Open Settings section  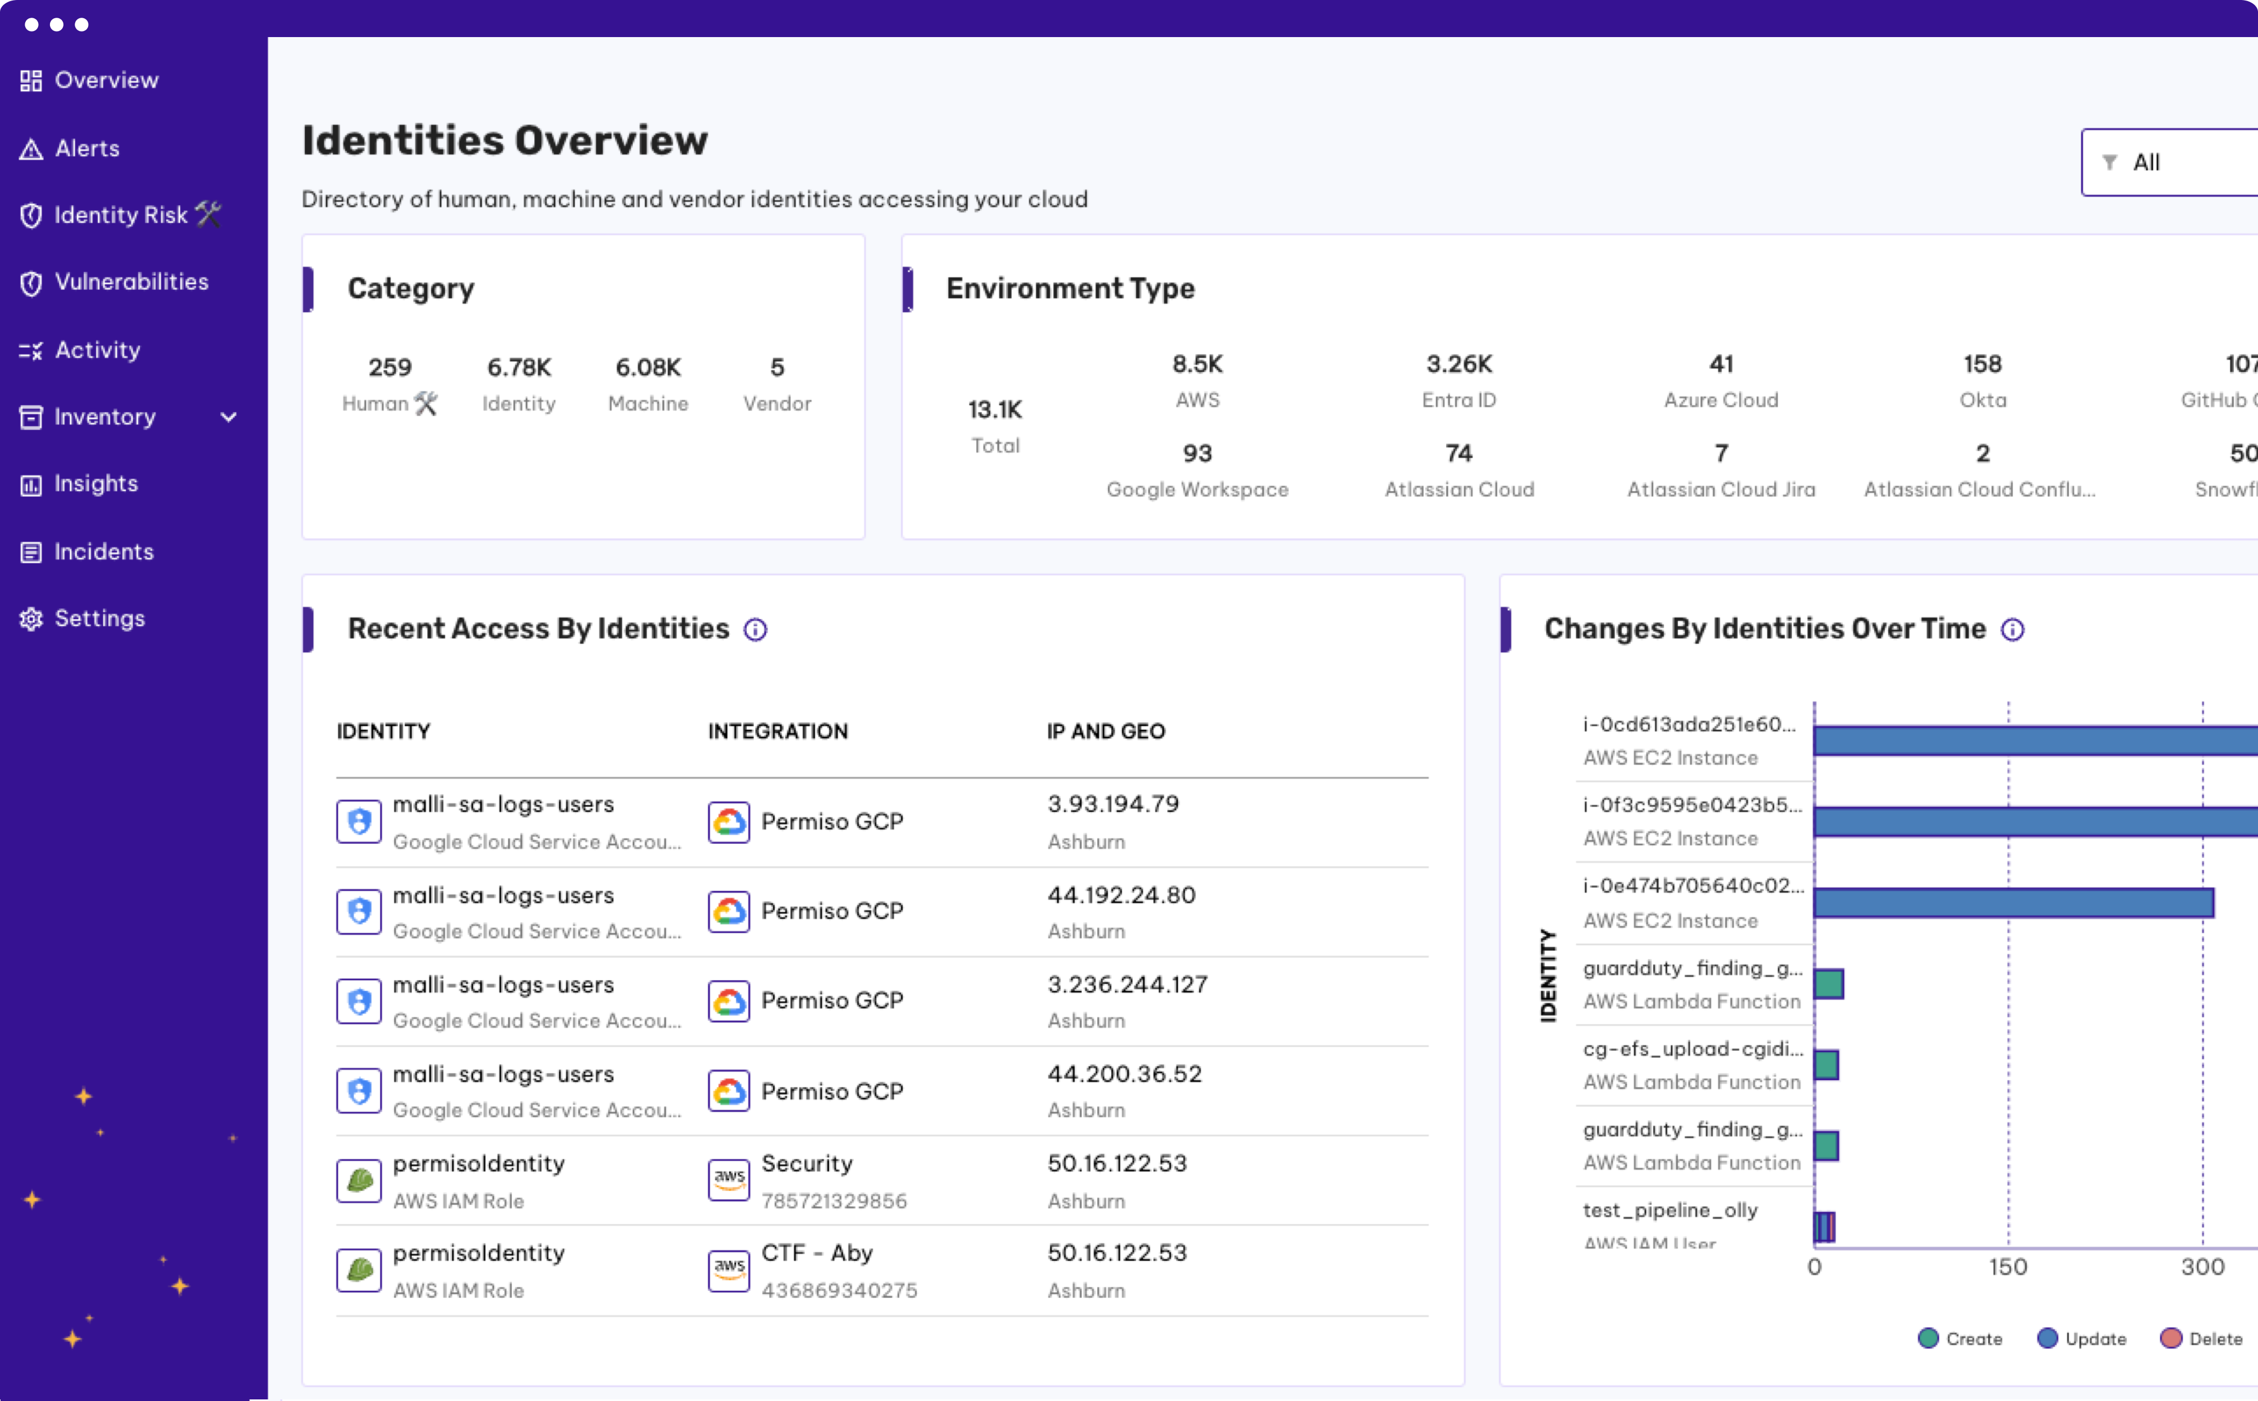[x=100, y=619]
